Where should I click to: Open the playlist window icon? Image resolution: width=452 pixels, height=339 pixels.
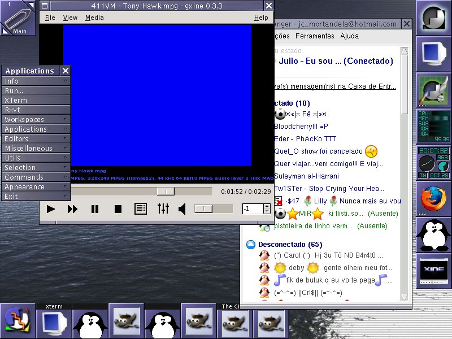[x=141, y=209]
